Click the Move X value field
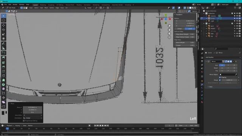The height and width of the screenshot is (136, 242). pos(33,107)
